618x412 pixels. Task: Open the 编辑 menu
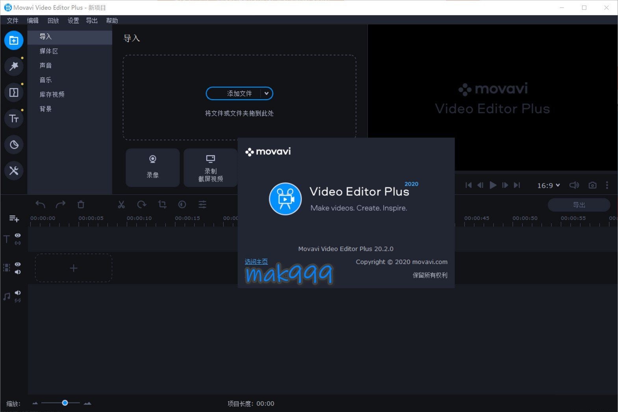(33, 20)
